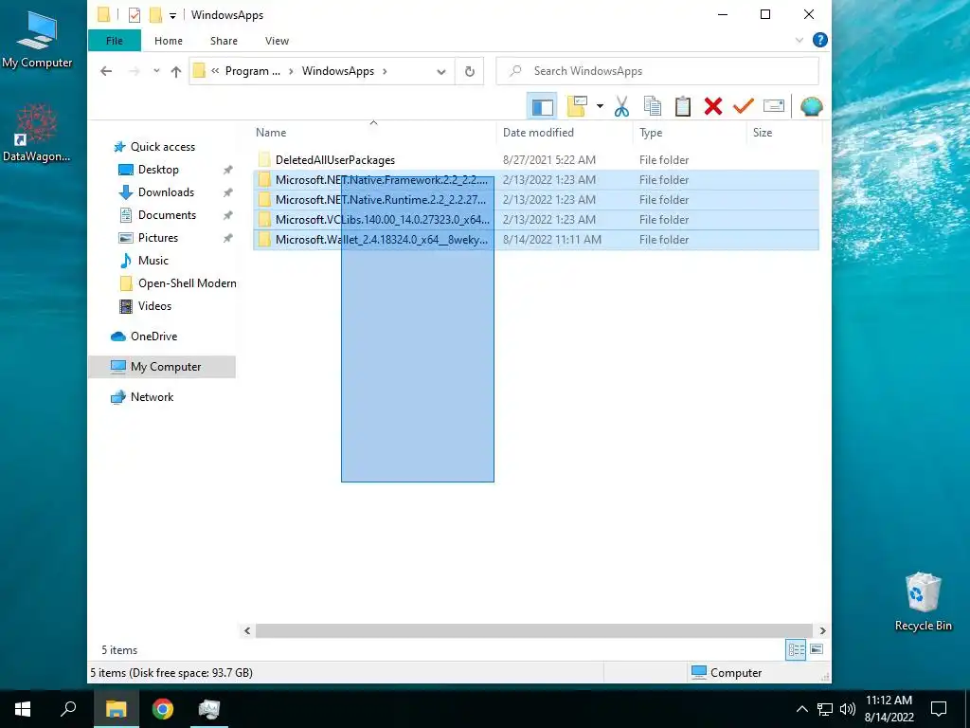Expand the chevron after WindowsApps breadcrumb
Viewport: 970px width, 728px height.
click(385, 71)
